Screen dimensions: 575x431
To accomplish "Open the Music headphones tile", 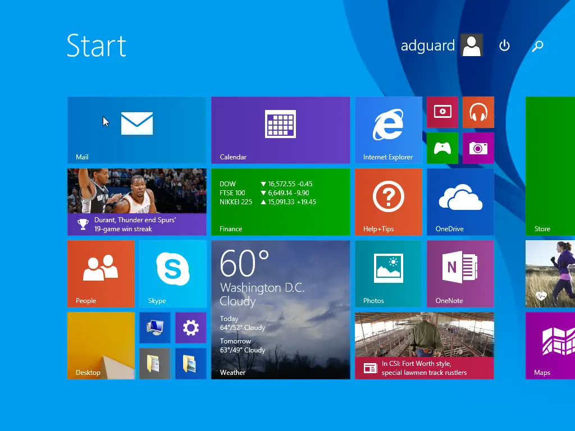I will [x=478, y=112].
